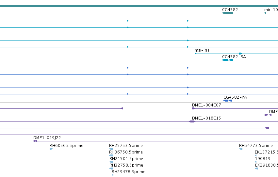Click the CG4582-PA label
The image size is (278, 177).
coord(235,97)
